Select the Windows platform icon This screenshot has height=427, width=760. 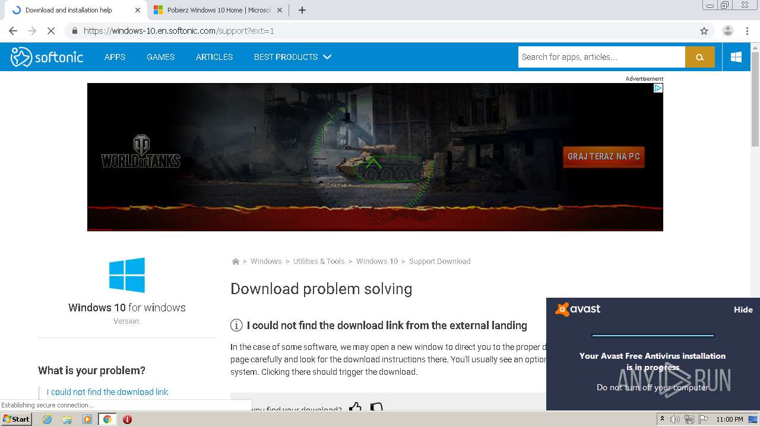tap(736, 57)
